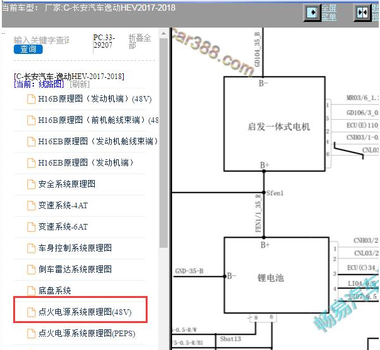This screenshot has height=350, width=380.
Task: Click the Sbat13 junction label
Action: coord(231,339)
